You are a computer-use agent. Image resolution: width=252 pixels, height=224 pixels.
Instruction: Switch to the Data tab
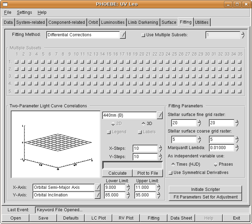[8, 22]
